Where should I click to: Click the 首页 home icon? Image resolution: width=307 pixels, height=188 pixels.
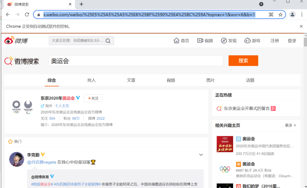(176, 40)
